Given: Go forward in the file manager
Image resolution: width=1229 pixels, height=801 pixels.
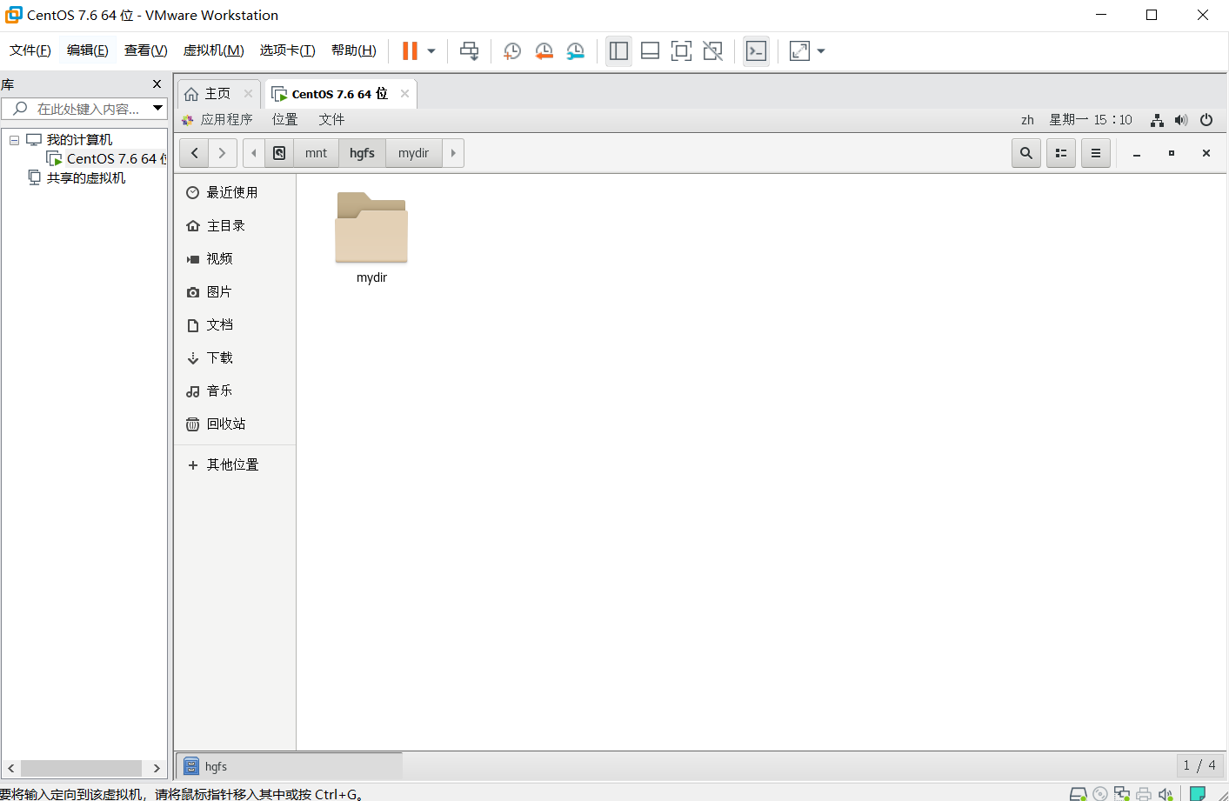Looking at the screenshot, I should click(x=223, y=153).
